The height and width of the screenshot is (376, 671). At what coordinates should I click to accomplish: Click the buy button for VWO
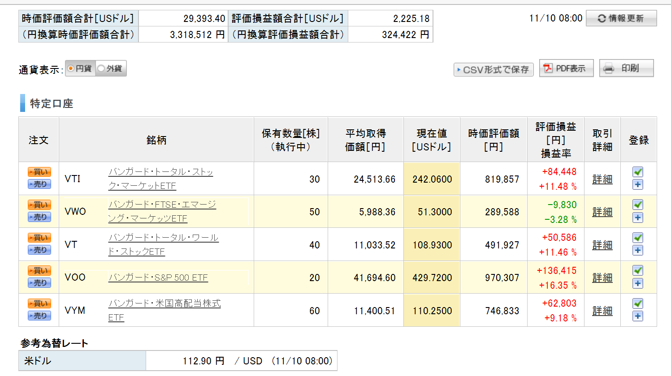click(x=39, y=205)
